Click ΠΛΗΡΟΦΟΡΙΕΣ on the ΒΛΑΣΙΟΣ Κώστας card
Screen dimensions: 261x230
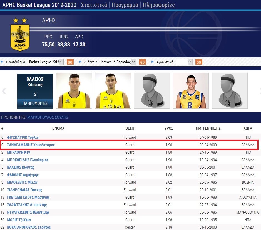tap(35, 103)
